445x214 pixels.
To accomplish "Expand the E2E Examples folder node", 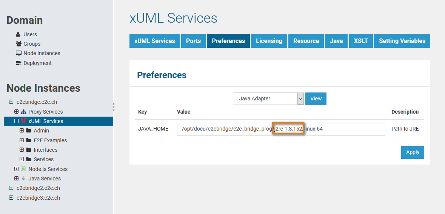I will click(x=22, y=140).
